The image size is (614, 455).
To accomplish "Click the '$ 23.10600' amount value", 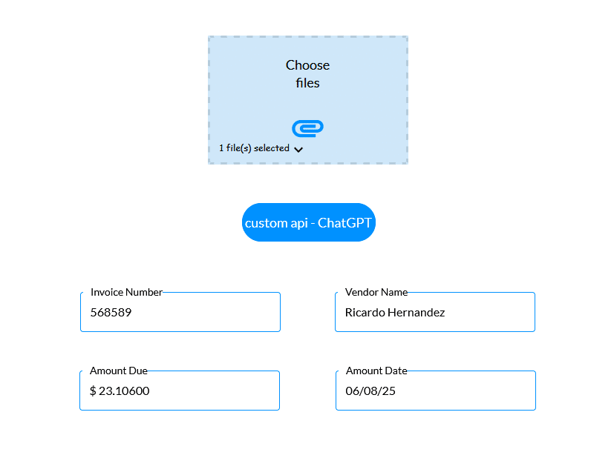I will (x=118, y=391).
